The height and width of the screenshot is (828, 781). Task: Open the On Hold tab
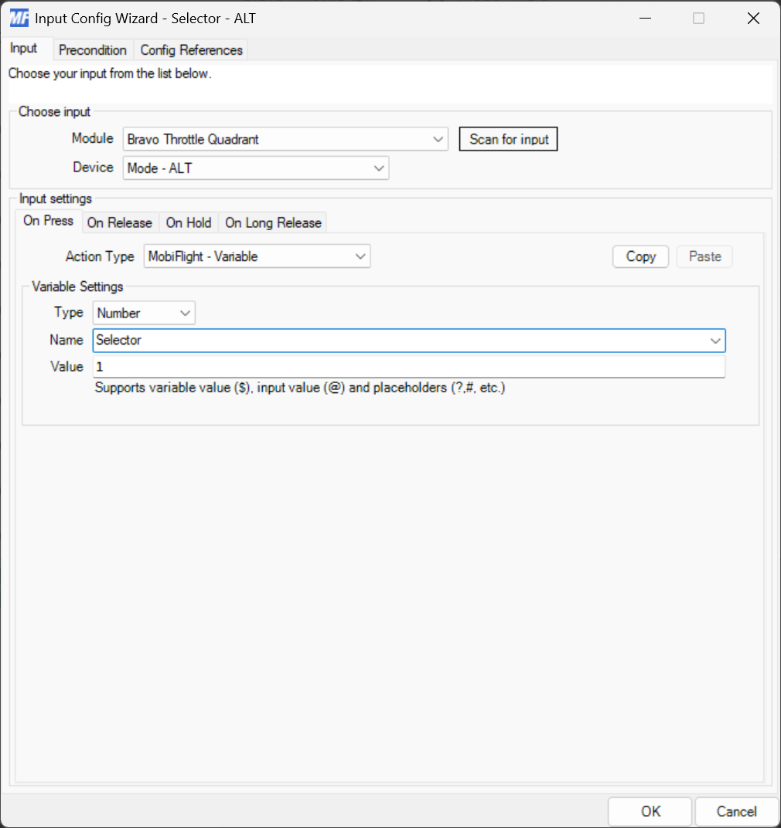pos(189,223)
